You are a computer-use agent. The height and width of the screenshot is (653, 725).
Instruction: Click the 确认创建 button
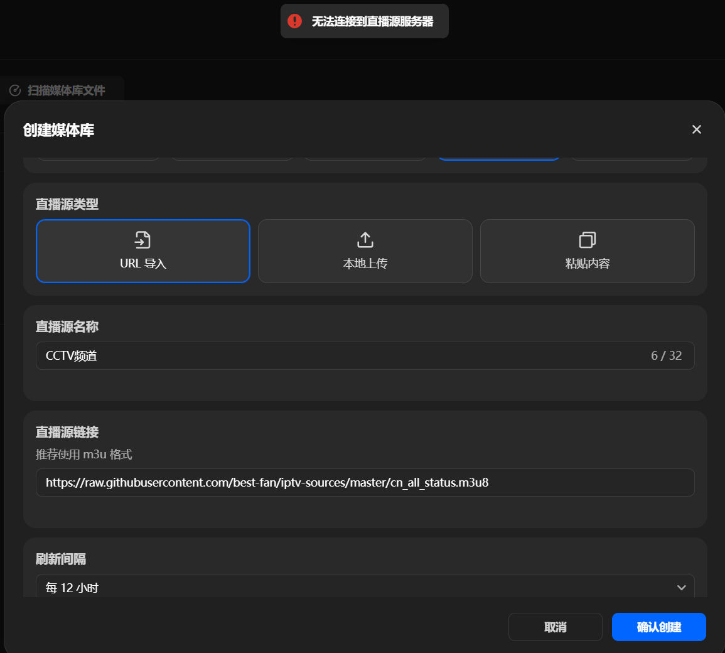[659, 627]
